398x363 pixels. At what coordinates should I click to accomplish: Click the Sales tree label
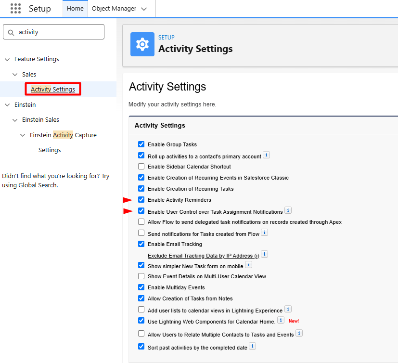[29, 74]
